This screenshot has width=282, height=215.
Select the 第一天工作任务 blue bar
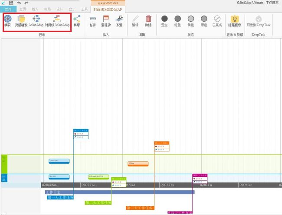pyautogui.click(x=60, y=197)
